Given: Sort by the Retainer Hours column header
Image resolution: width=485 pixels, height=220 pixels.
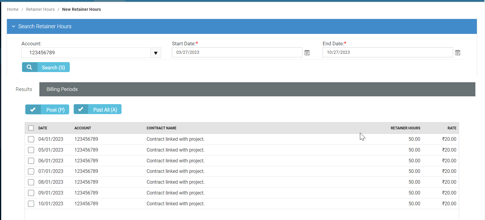Looking at the screenshot, I should click(405, 128).
